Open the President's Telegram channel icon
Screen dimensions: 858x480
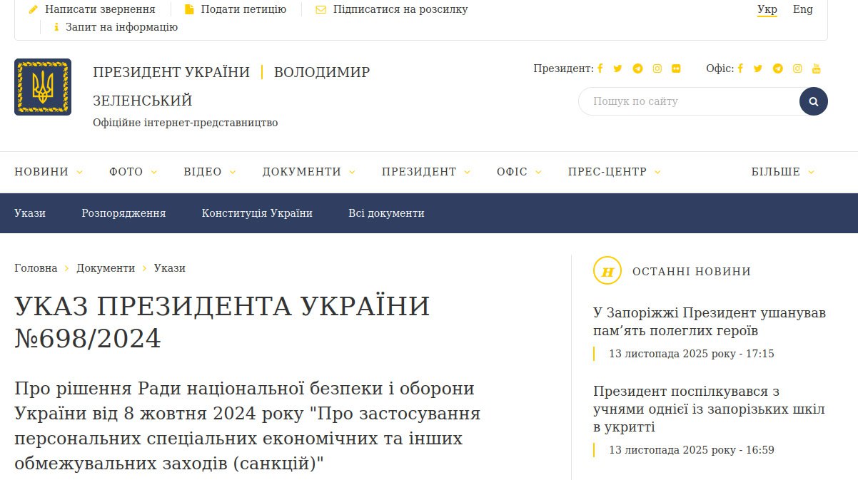pos(637,68)
